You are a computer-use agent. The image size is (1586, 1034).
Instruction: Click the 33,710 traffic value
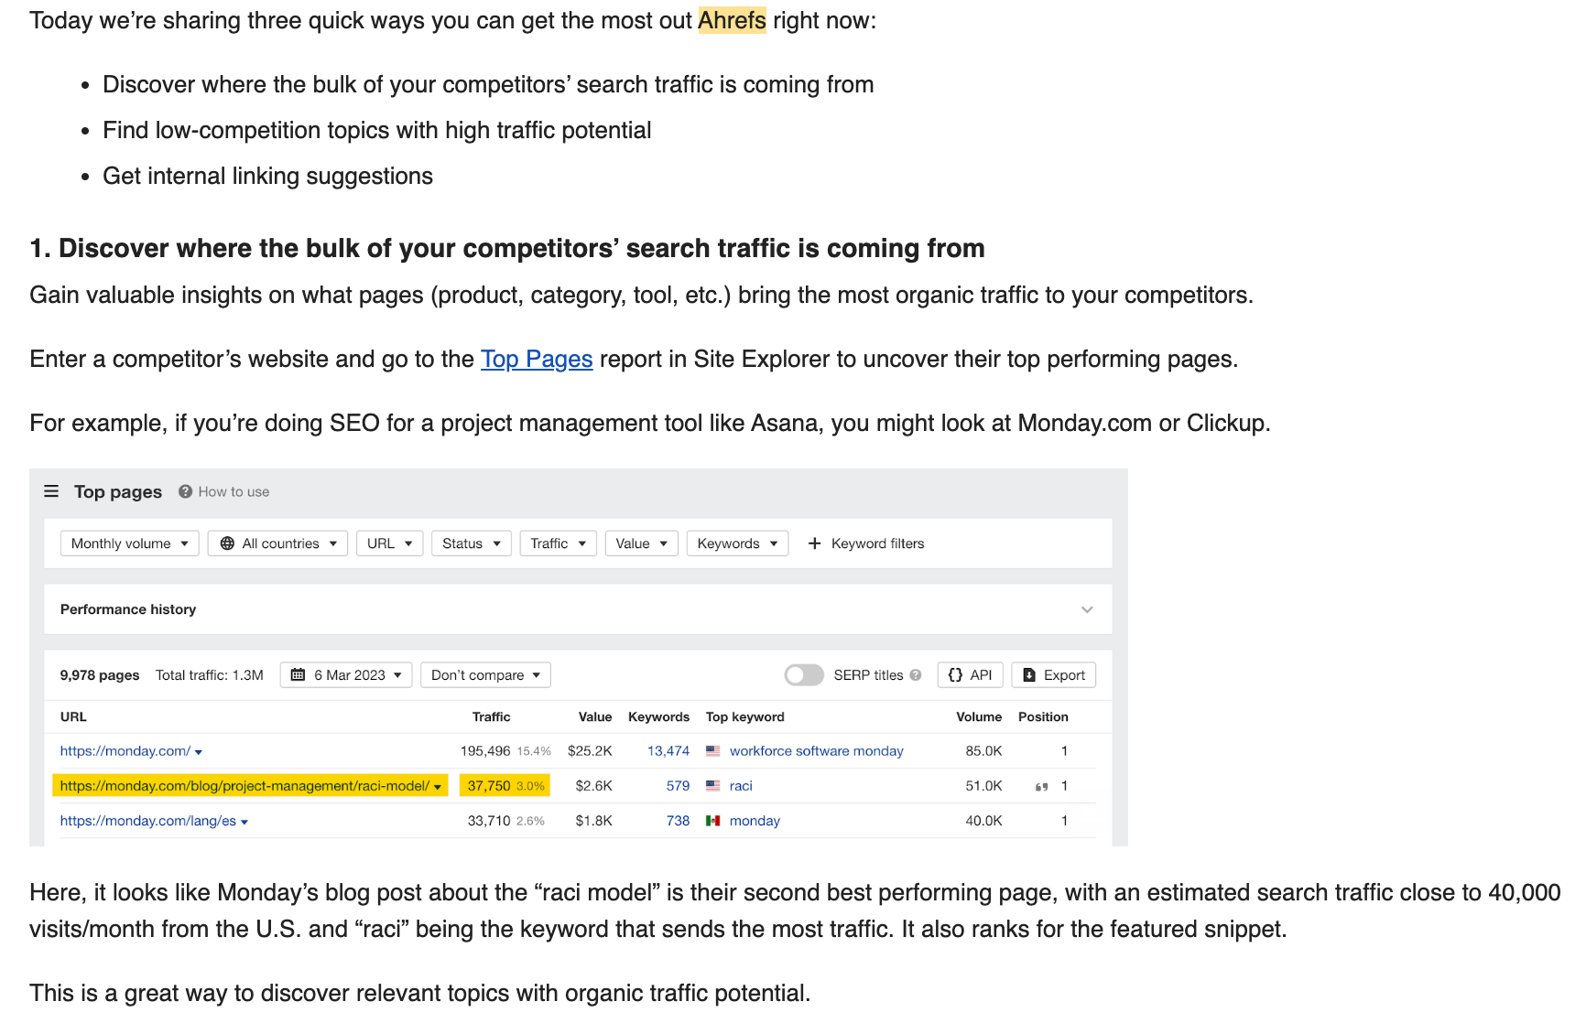pos(489,821)
